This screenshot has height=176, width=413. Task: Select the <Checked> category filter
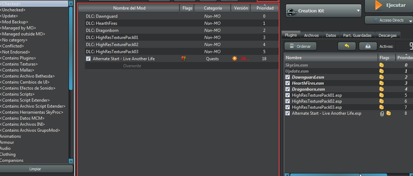coord(34,4)
